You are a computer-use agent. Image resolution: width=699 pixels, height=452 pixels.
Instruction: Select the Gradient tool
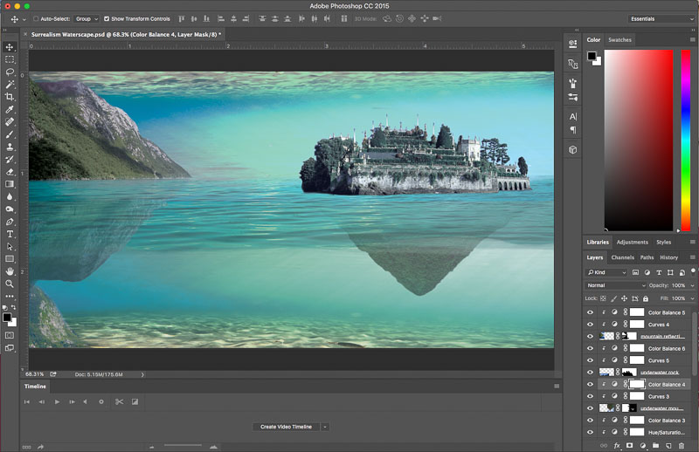pos(10,184)
